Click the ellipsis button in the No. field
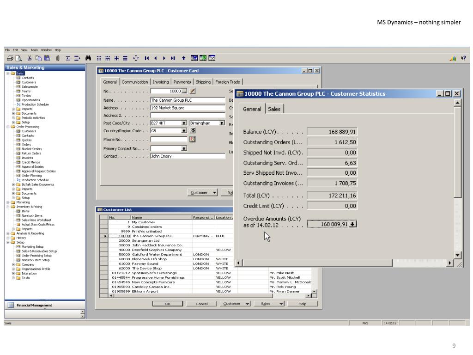 click(184, 91)
